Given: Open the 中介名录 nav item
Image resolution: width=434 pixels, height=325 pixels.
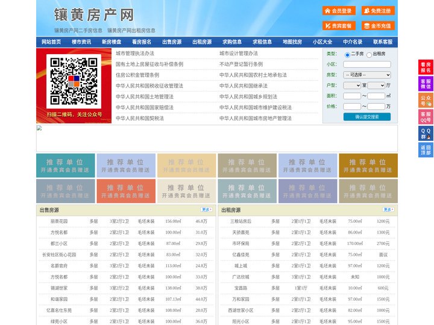Looking at the screenshot, I should (353, 42).
